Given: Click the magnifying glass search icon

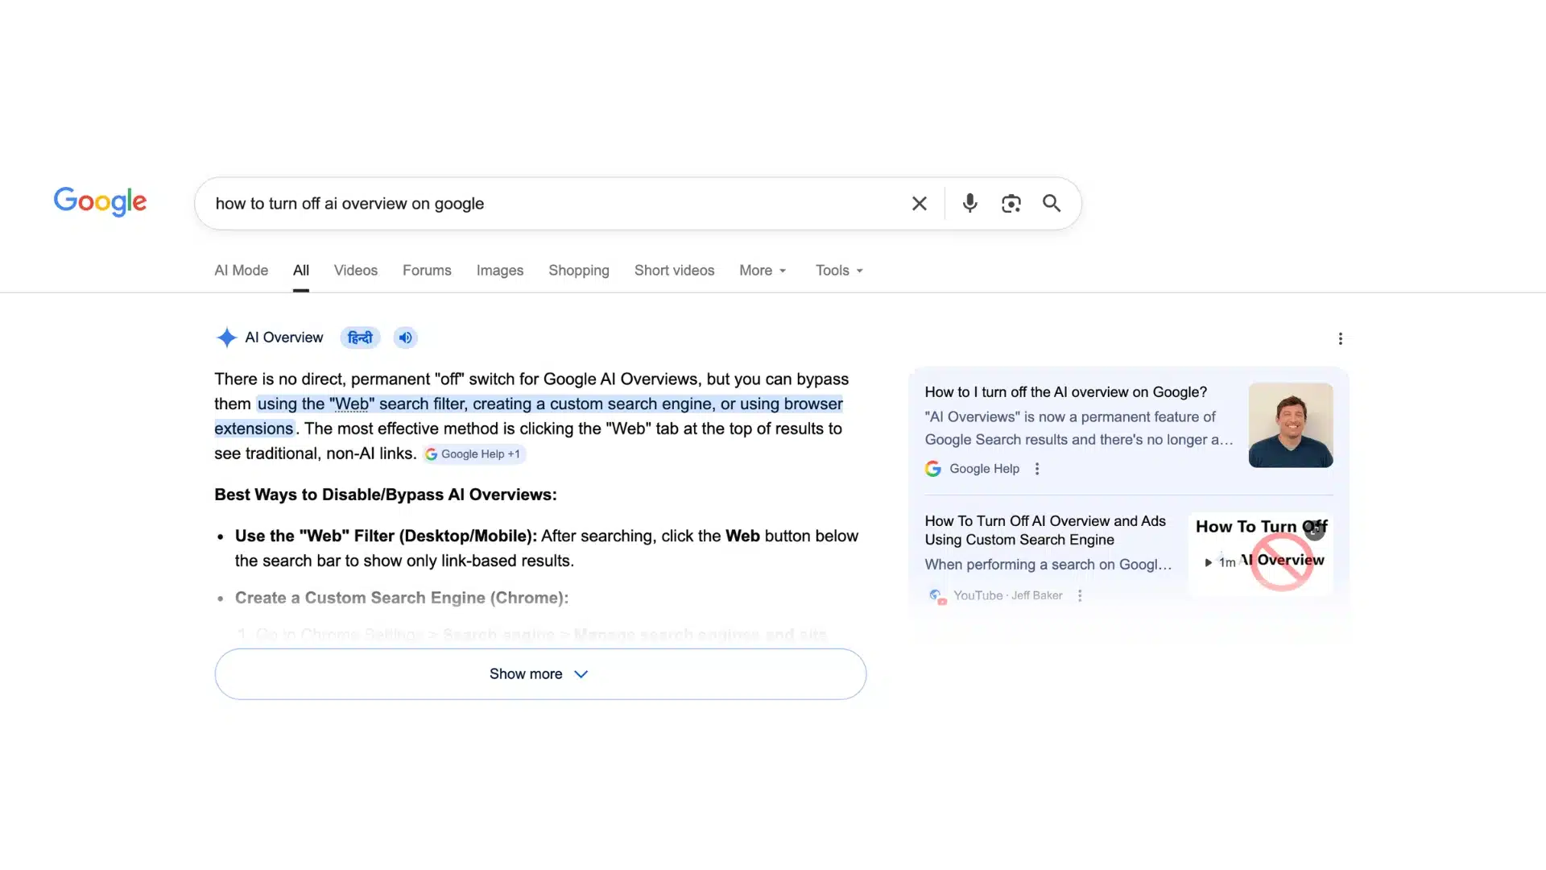Looking at the screenshot, I should (1052, 203).
